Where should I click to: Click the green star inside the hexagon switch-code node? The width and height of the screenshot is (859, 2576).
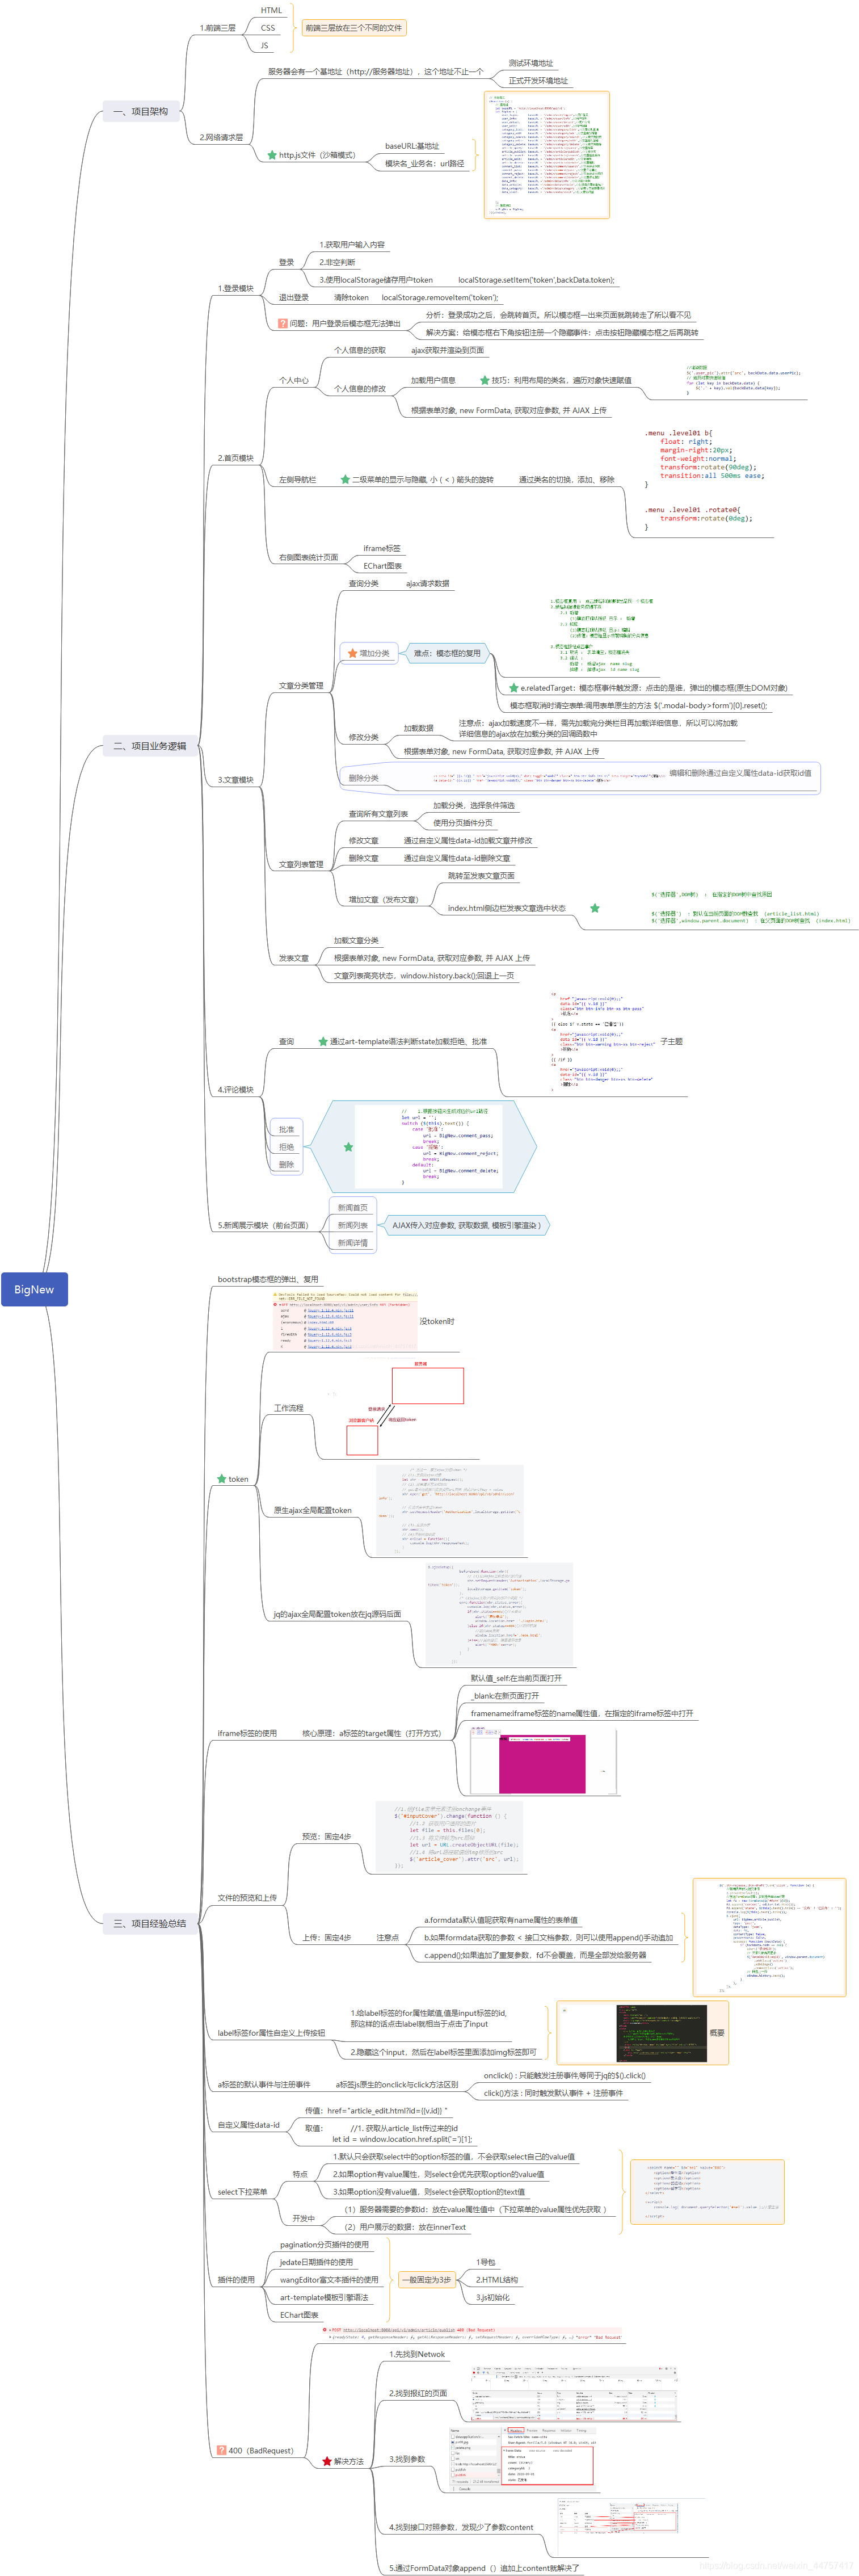348,1147
